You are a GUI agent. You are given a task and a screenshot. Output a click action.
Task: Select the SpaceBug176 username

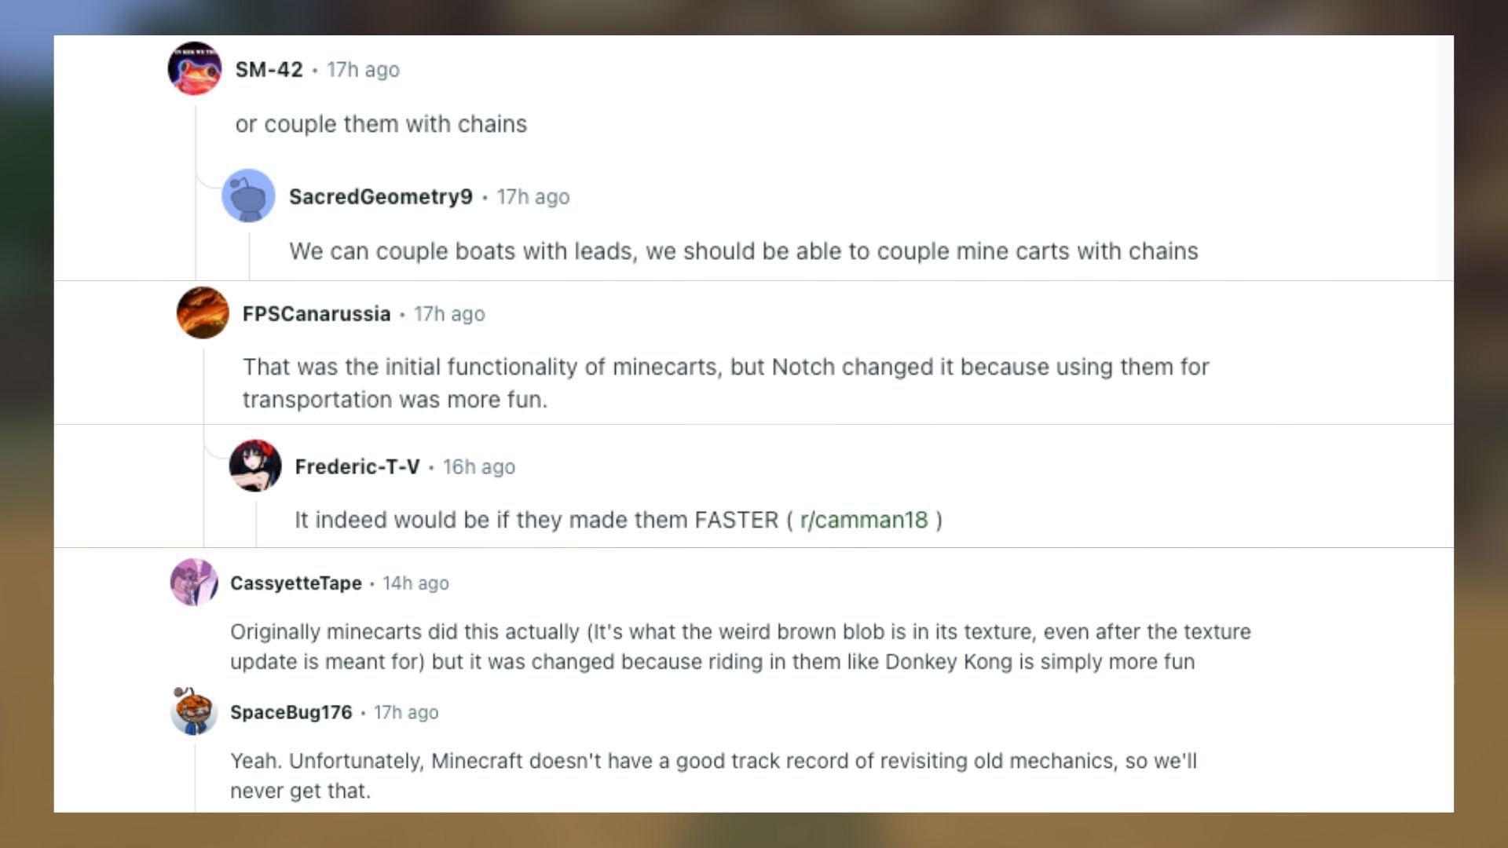pos(291,712)
